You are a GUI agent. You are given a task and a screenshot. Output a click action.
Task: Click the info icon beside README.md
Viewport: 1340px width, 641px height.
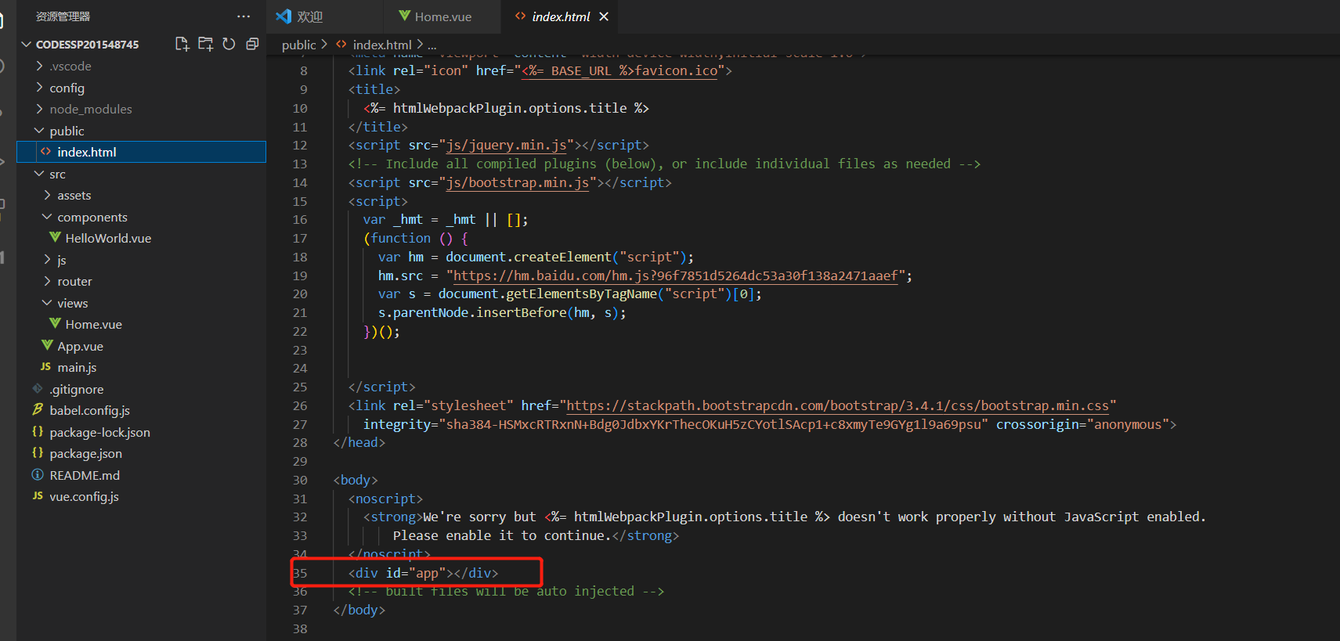pyautogui.click(x=38, y=474)
